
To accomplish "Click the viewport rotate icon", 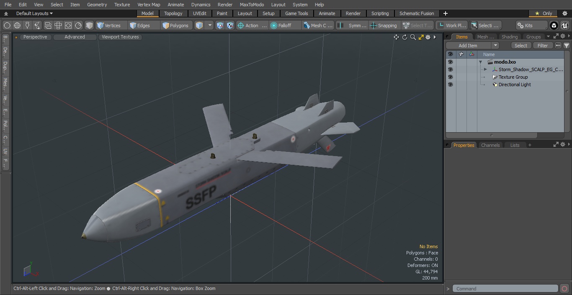I will coord(405,37).
